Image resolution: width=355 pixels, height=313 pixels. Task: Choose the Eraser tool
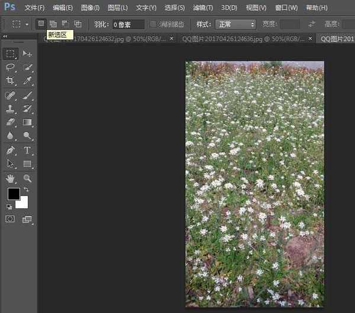click(10, 122)
